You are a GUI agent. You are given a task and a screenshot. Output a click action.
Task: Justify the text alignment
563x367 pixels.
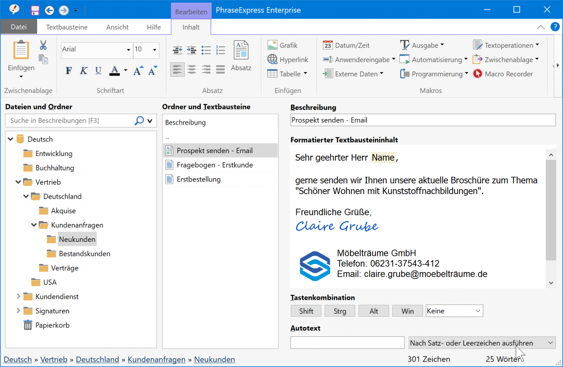220,69
